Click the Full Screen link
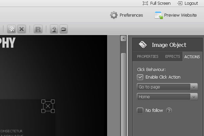Image resolution: width=204 pixels, height=136 pixels. (156, 3)
